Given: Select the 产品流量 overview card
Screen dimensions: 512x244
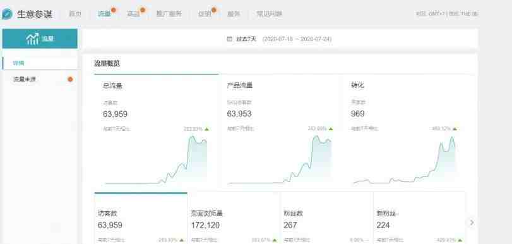Looking at the screenshot, I should pyautogui.click(x=280, y=130).
